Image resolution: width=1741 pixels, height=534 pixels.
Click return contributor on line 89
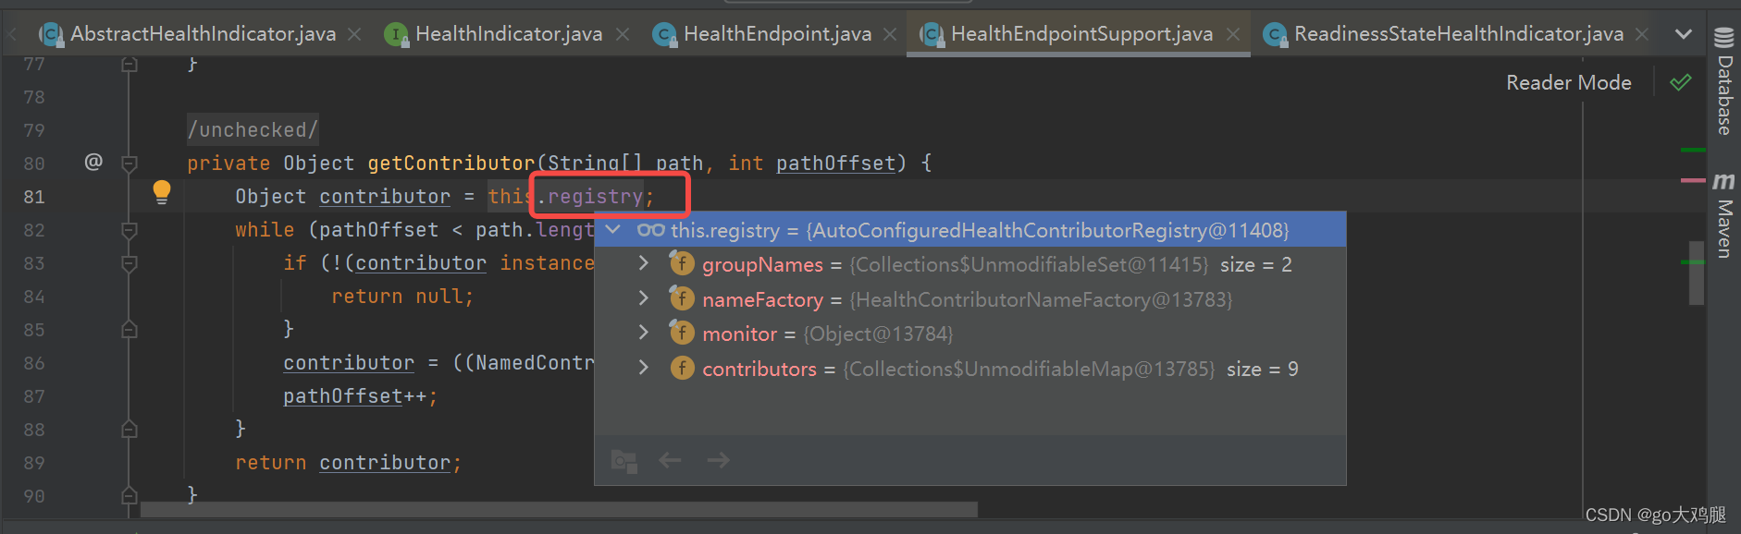click(347, 463)
